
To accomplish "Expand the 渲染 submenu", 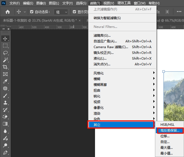I will (x=122, y=113).
